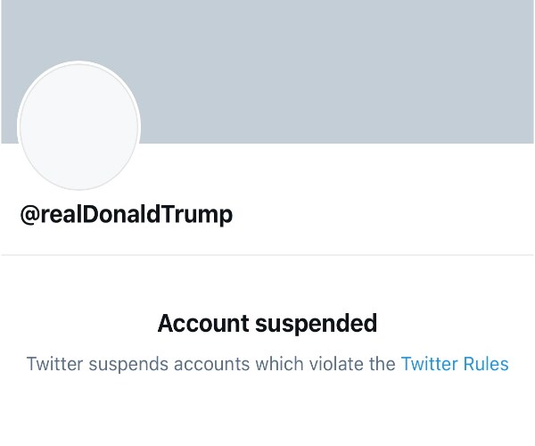Select the @realDonaldTrump handle text
The height and width of the screenshot is (446, 535).
tap(126, 215)
